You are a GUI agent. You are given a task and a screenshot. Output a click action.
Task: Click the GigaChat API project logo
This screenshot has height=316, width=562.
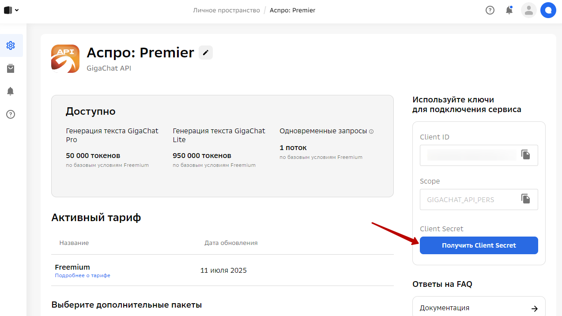click(x=65, y=59)
